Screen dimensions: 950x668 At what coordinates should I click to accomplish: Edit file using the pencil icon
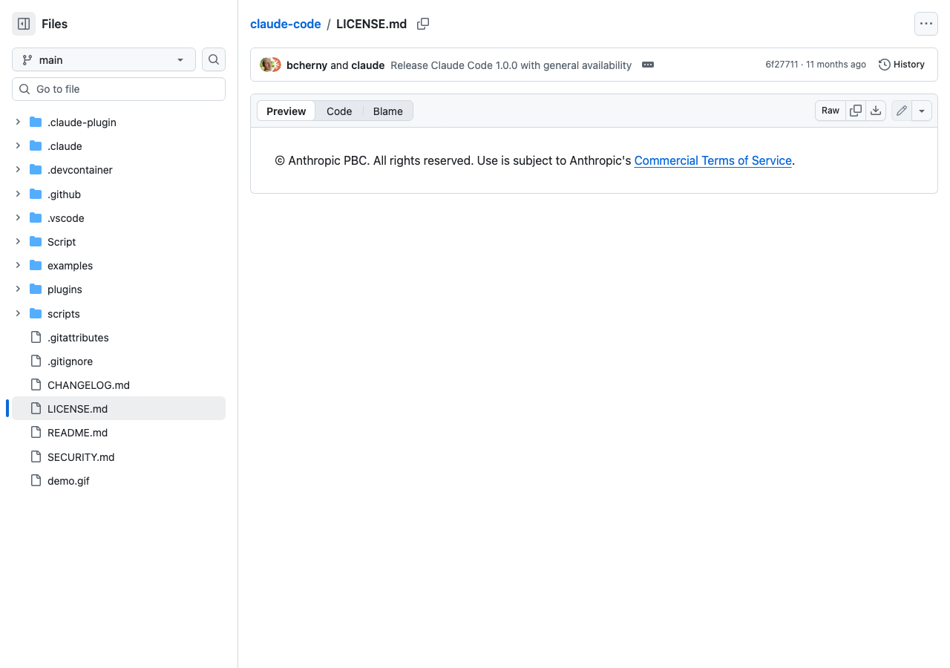902,111
